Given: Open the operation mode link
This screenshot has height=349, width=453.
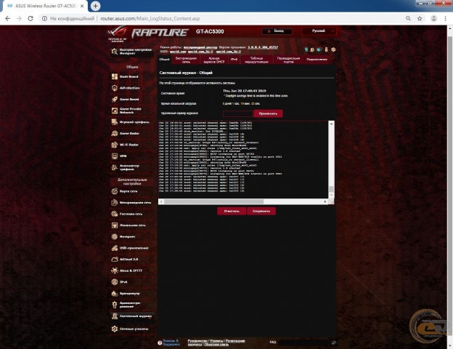Looking at the screenshot, I should (200, 47).
